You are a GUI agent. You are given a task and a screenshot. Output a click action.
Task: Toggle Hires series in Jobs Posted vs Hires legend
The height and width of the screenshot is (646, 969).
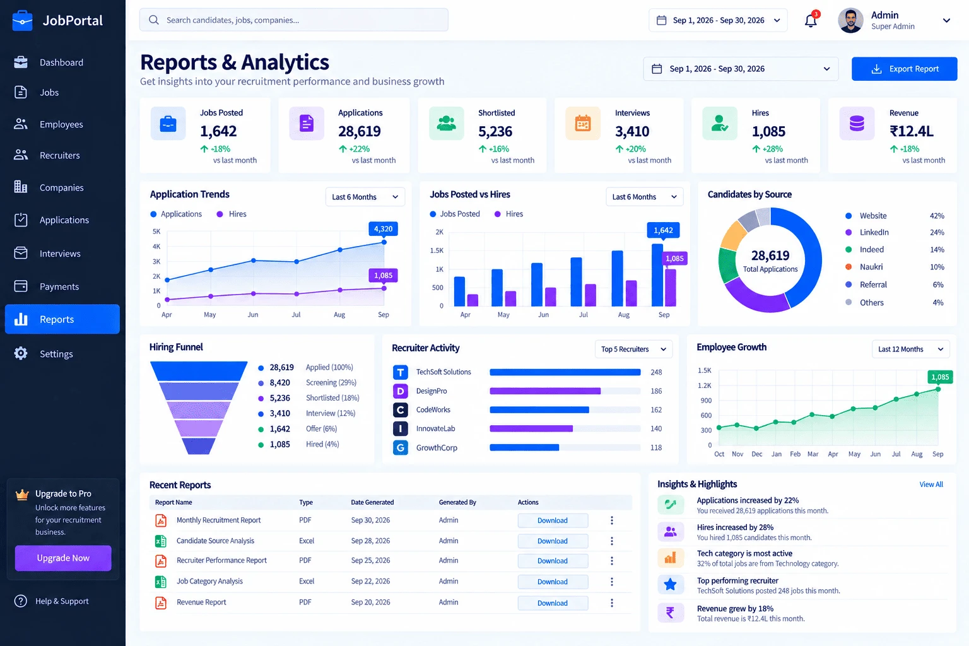[x=508, y=214]
